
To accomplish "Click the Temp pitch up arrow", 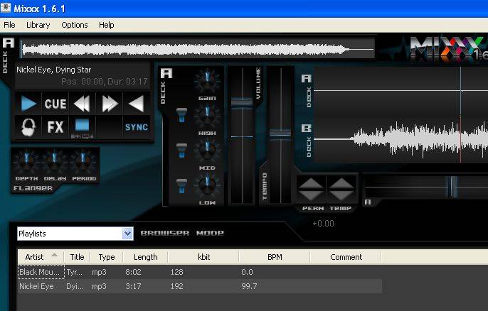I will point(341,183).
